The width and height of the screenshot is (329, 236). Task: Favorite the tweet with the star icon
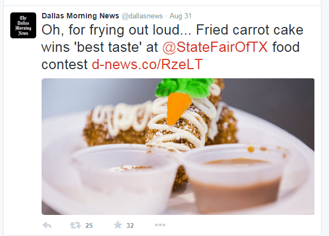tap(118, 225)
